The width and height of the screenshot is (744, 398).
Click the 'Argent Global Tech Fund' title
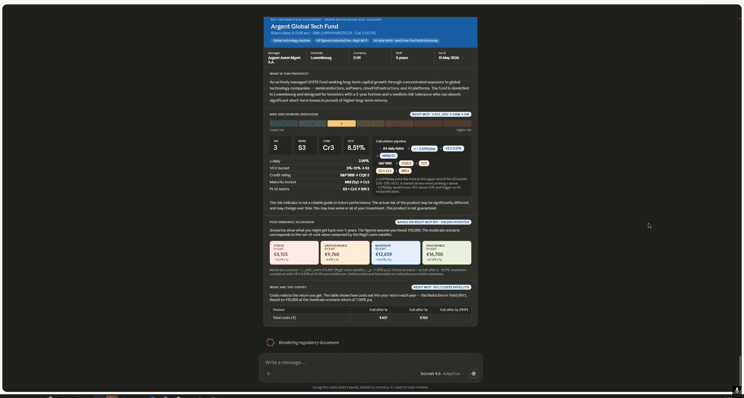tap(305, 26)
